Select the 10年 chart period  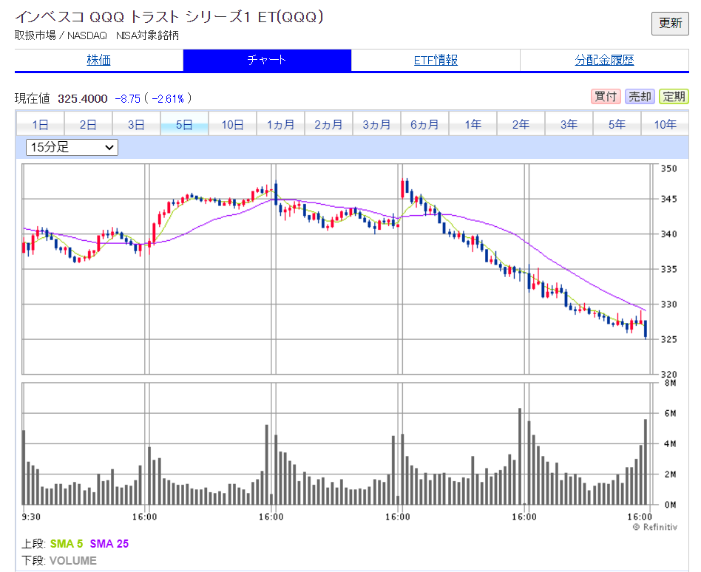(x=665, y=124)
